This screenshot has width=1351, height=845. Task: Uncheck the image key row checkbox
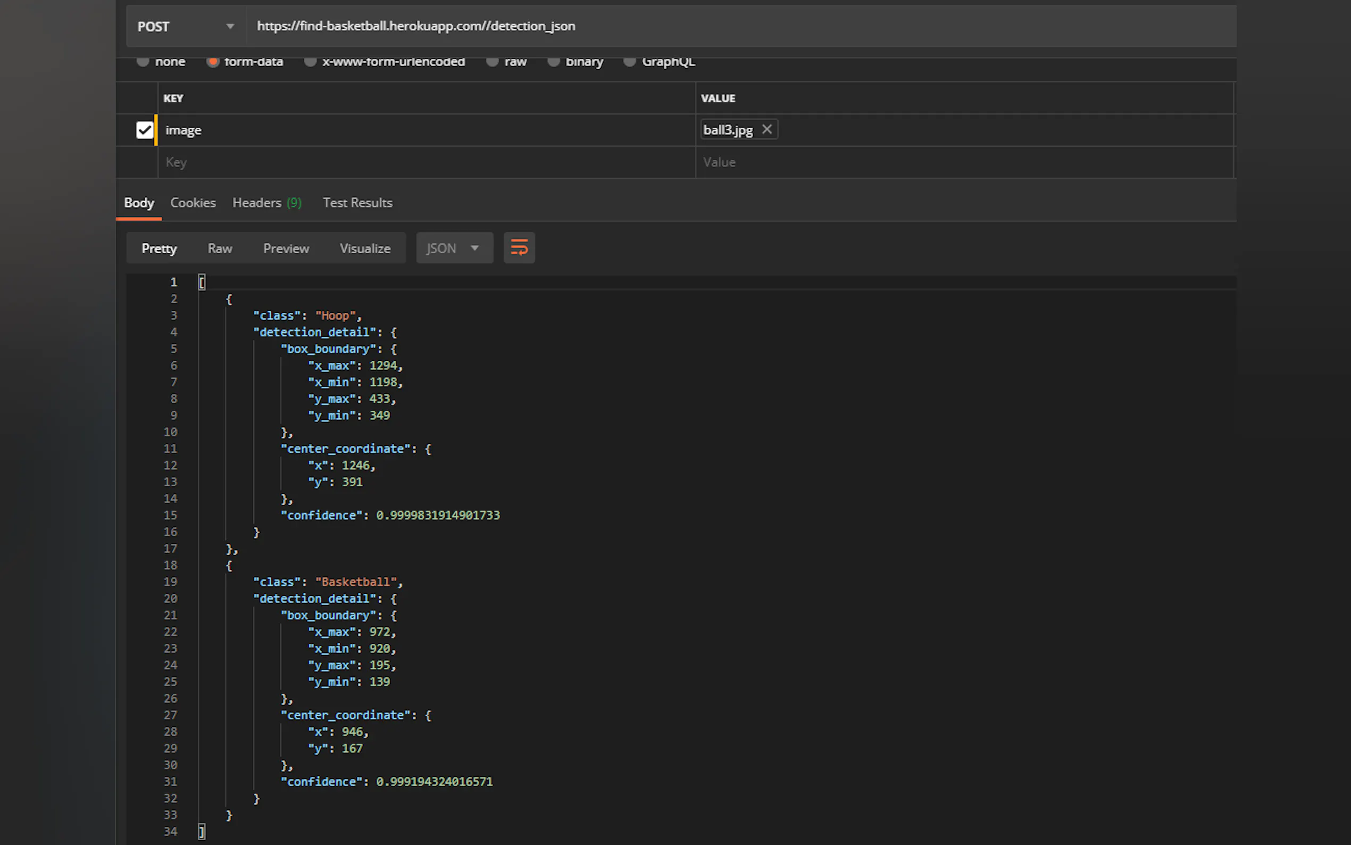tap(145, 130)
